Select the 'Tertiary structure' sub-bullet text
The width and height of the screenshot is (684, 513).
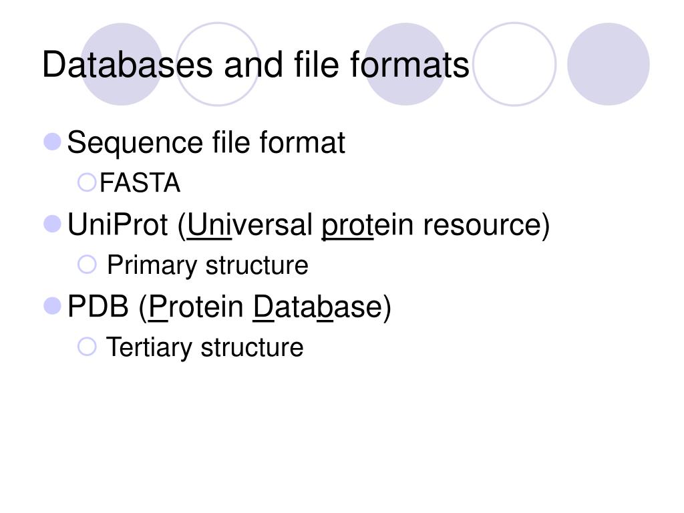coord(205,347)
